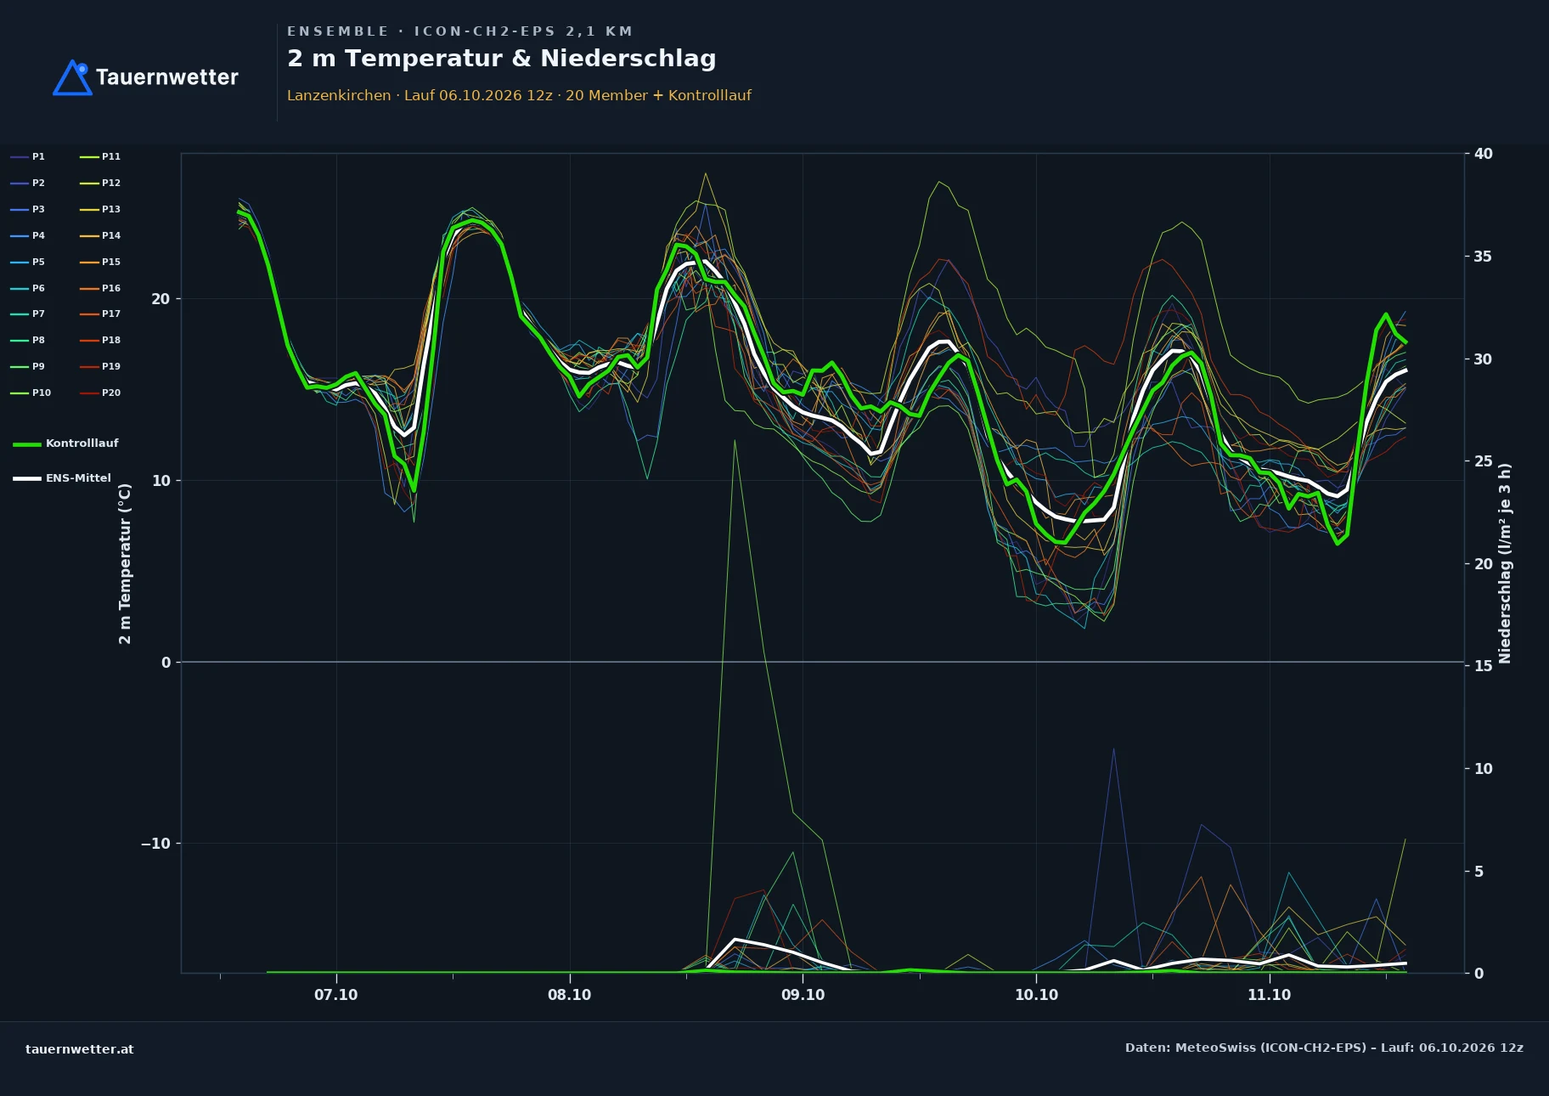Click the 11.10 date tick label
Screen dimensions: 1549x1096
(x=1269, y=995)
